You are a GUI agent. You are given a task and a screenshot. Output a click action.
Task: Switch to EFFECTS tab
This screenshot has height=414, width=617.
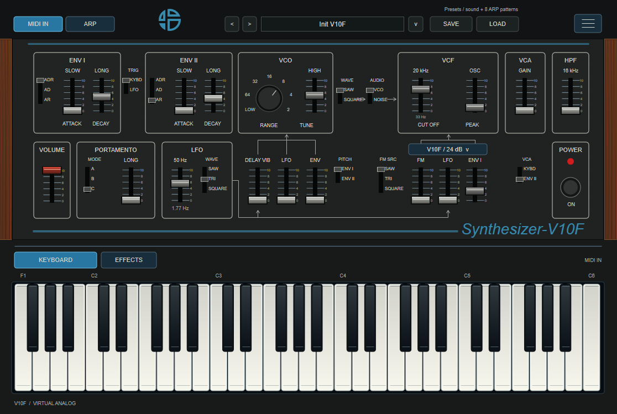129,260
